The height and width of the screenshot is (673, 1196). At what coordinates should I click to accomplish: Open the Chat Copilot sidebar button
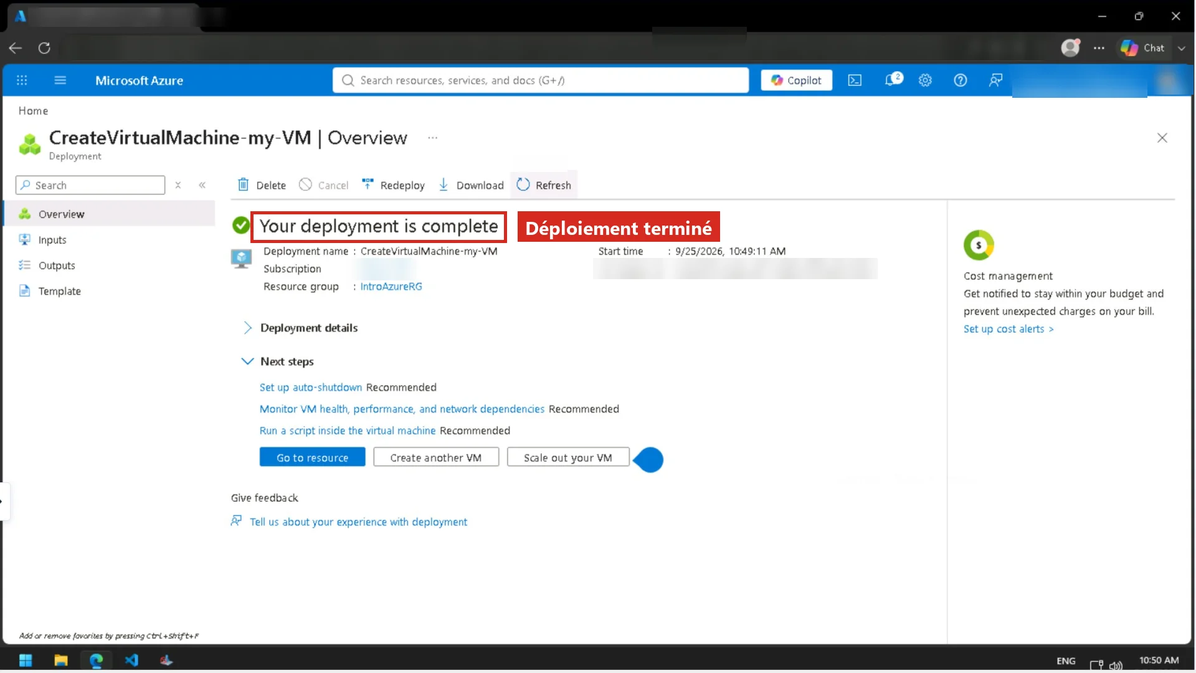(x=1142, y=48)
